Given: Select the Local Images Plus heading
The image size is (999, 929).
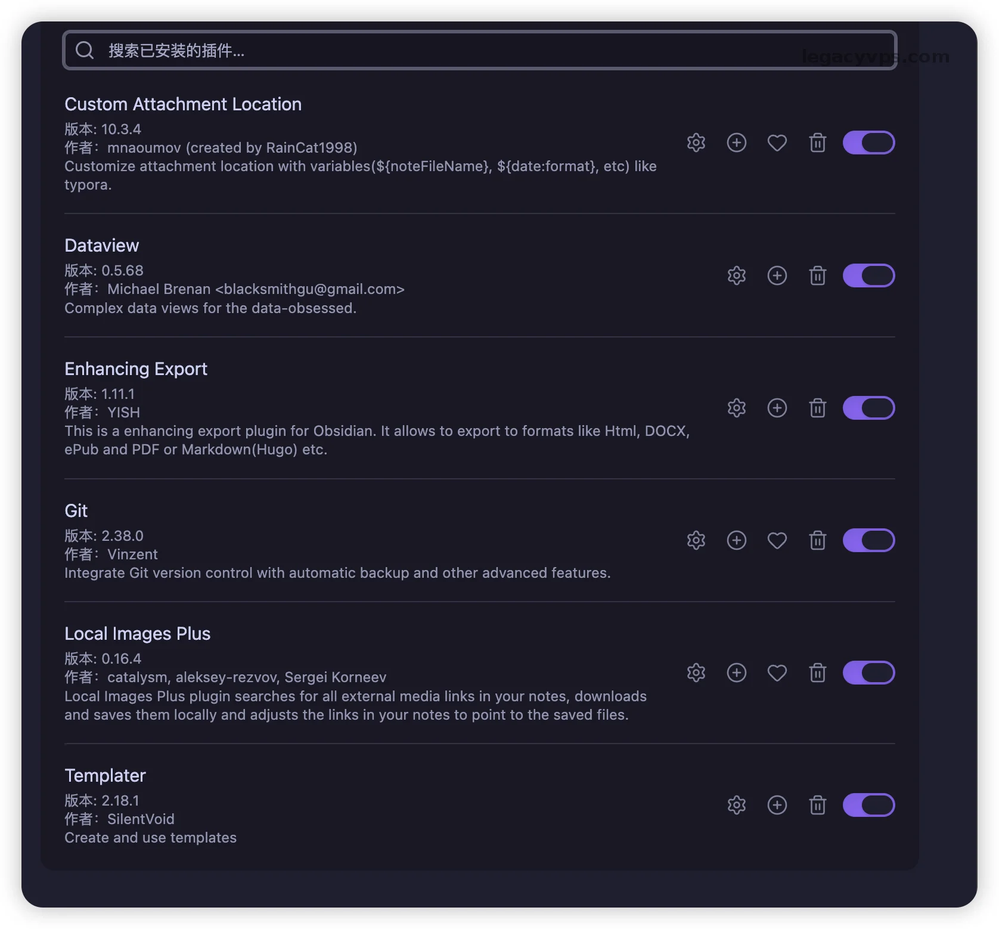Looking at the screenshot, I should pos(138,634).
